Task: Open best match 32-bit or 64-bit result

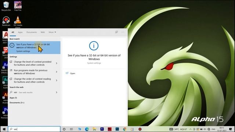Action: click(x=34, y=47)
